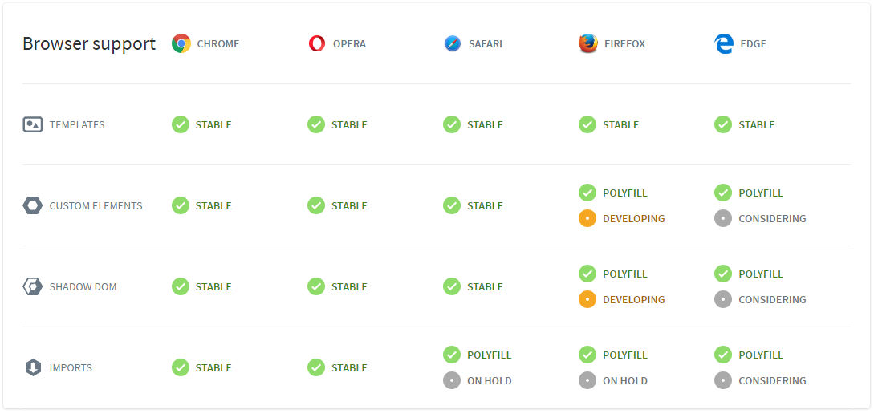Click Firefox Shadow DOM DEVELOPING text

[633, 299]
